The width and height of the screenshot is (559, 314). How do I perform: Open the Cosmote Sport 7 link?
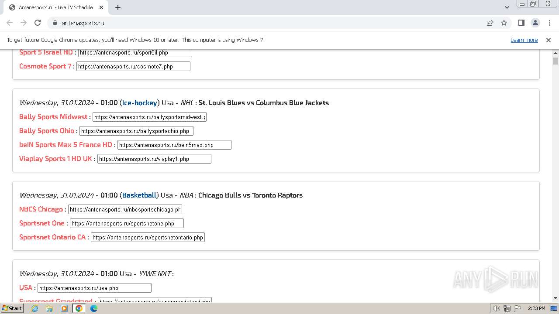pyautogui.click(x=45, y=66)
